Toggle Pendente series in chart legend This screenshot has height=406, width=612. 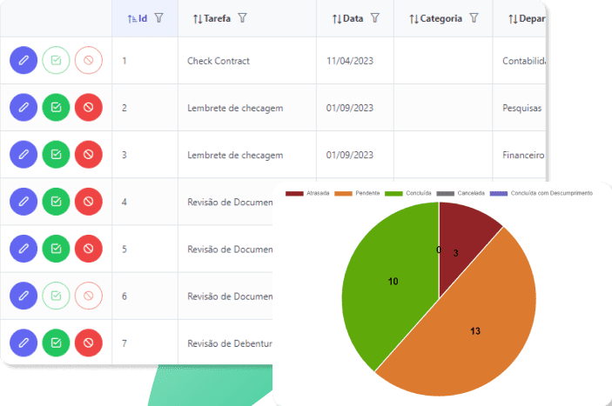[357, 193]
